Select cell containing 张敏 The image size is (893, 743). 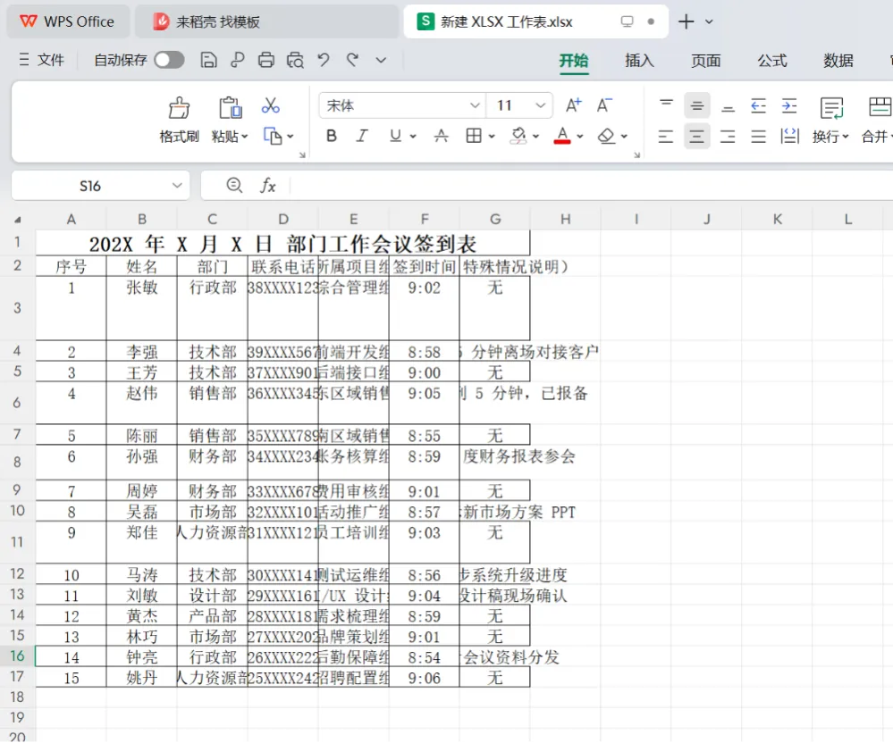142,308
